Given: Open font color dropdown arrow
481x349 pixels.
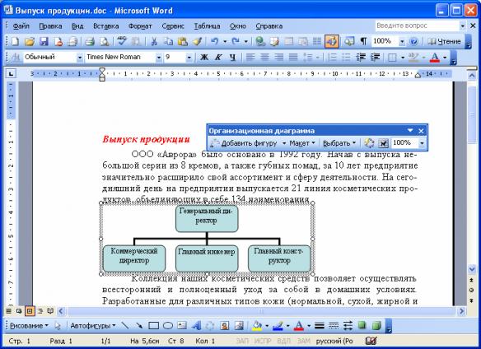Looking at the screenshot, I should 445,58.
